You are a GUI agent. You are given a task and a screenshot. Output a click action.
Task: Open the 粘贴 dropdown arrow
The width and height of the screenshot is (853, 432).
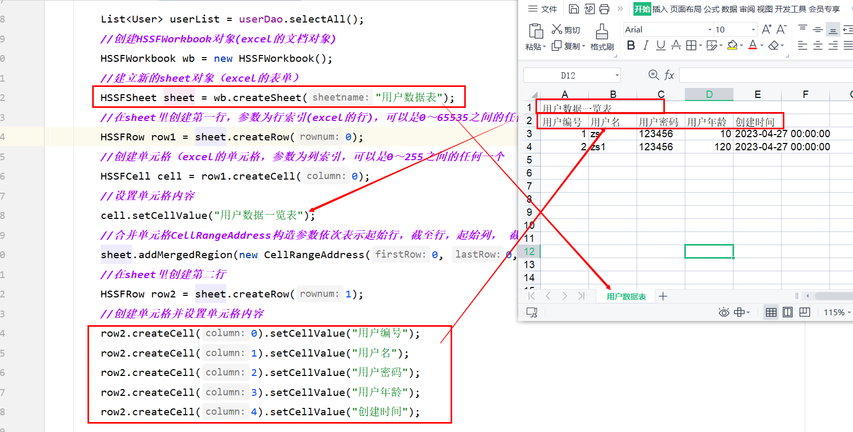544,47
